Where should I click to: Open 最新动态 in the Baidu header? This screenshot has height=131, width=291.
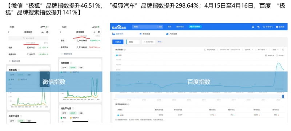180,27
